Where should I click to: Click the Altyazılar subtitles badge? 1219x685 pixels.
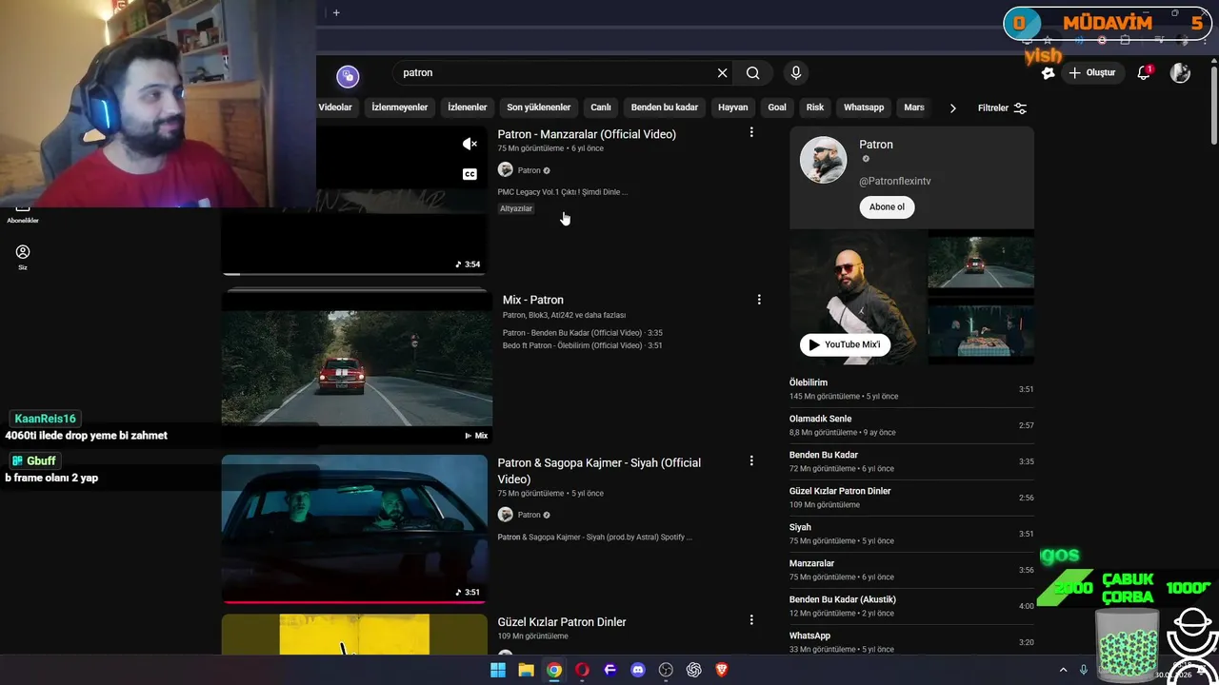click(516, 208)
